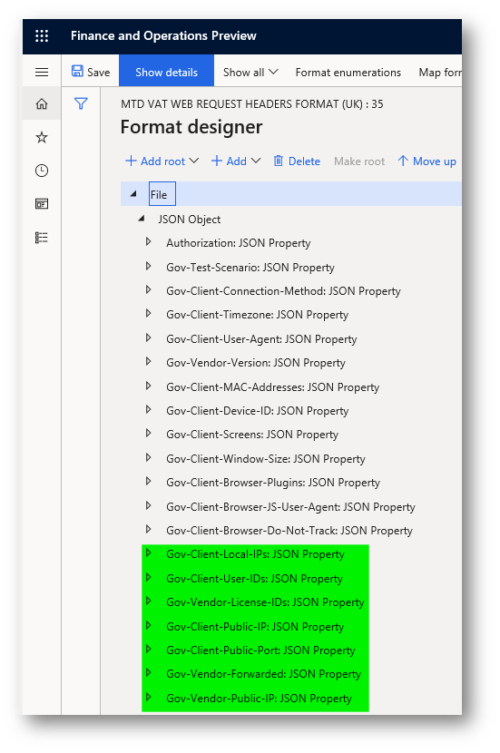
Task: Open the Show all dropdown
Action: [x=250, y=72]
